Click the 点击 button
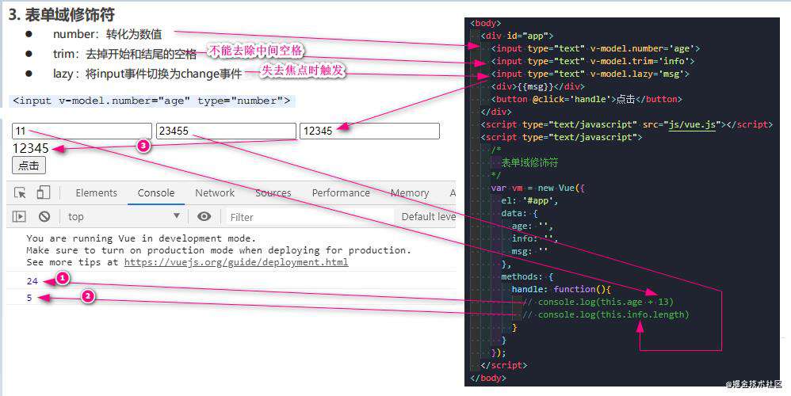This screenshot has height=396, width=791. tap(29, 166)
